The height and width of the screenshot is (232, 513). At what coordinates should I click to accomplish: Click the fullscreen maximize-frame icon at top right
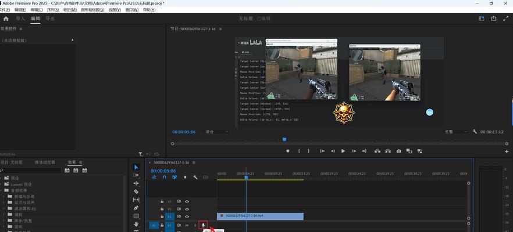(x=505, y=19)
